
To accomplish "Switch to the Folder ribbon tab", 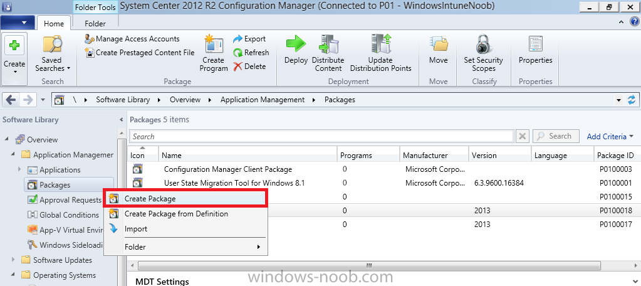I will pyautogui.click(x=95, y=23).
